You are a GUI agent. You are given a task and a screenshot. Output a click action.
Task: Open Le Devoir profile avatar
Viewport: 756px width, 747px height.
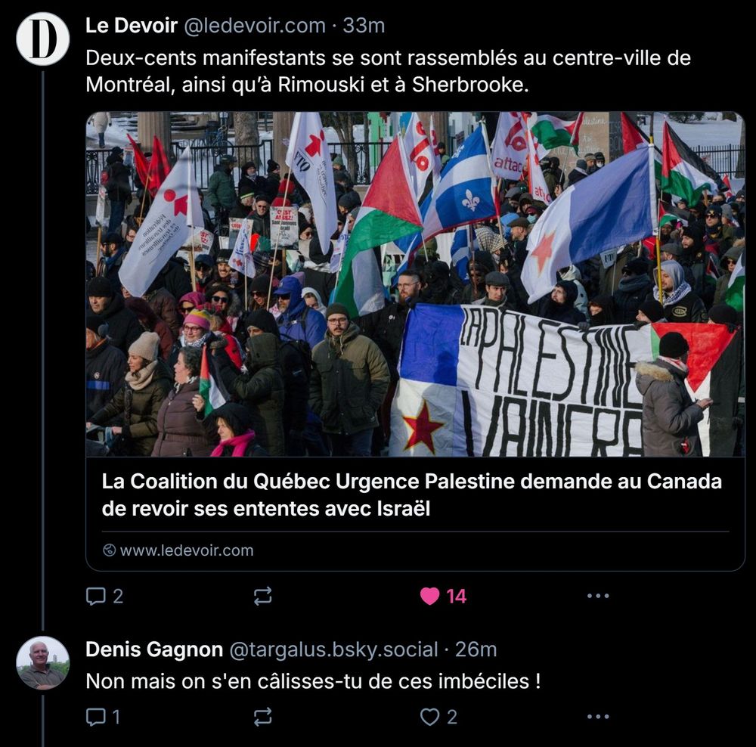(42, 39)
